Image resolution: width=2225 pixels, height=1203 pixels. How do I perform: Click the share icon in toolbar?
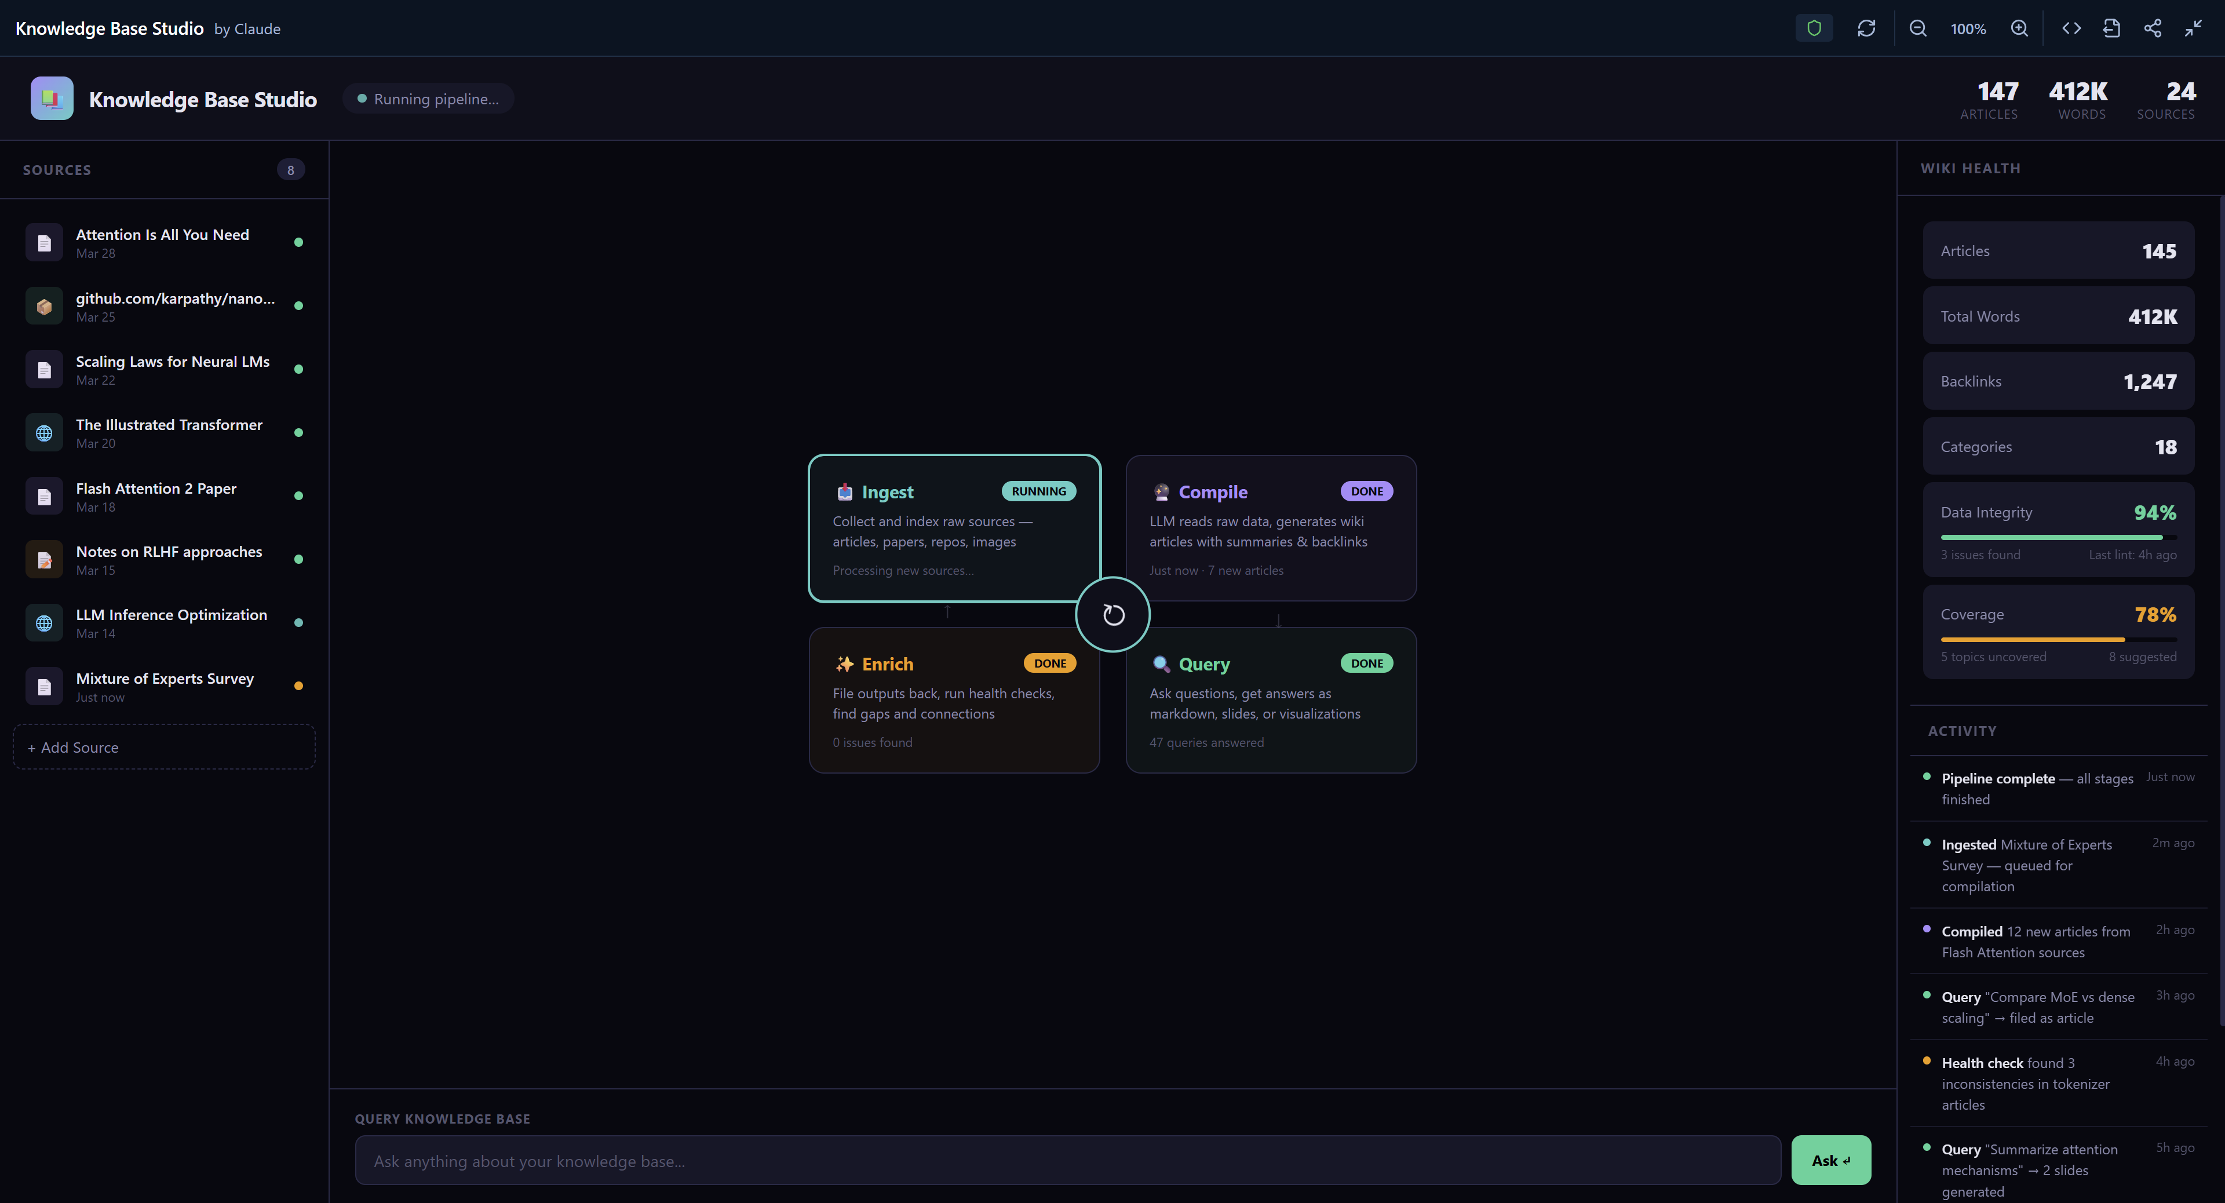click(x=2153, y=28)
